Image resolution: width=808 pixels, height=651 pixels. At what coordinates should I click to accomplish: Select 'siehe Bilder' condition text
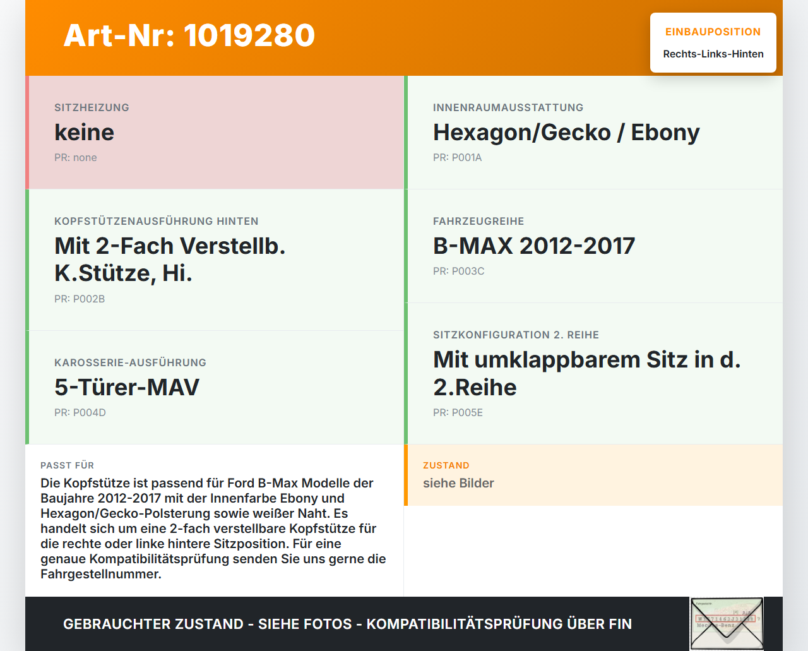click(x=458, y=483)
